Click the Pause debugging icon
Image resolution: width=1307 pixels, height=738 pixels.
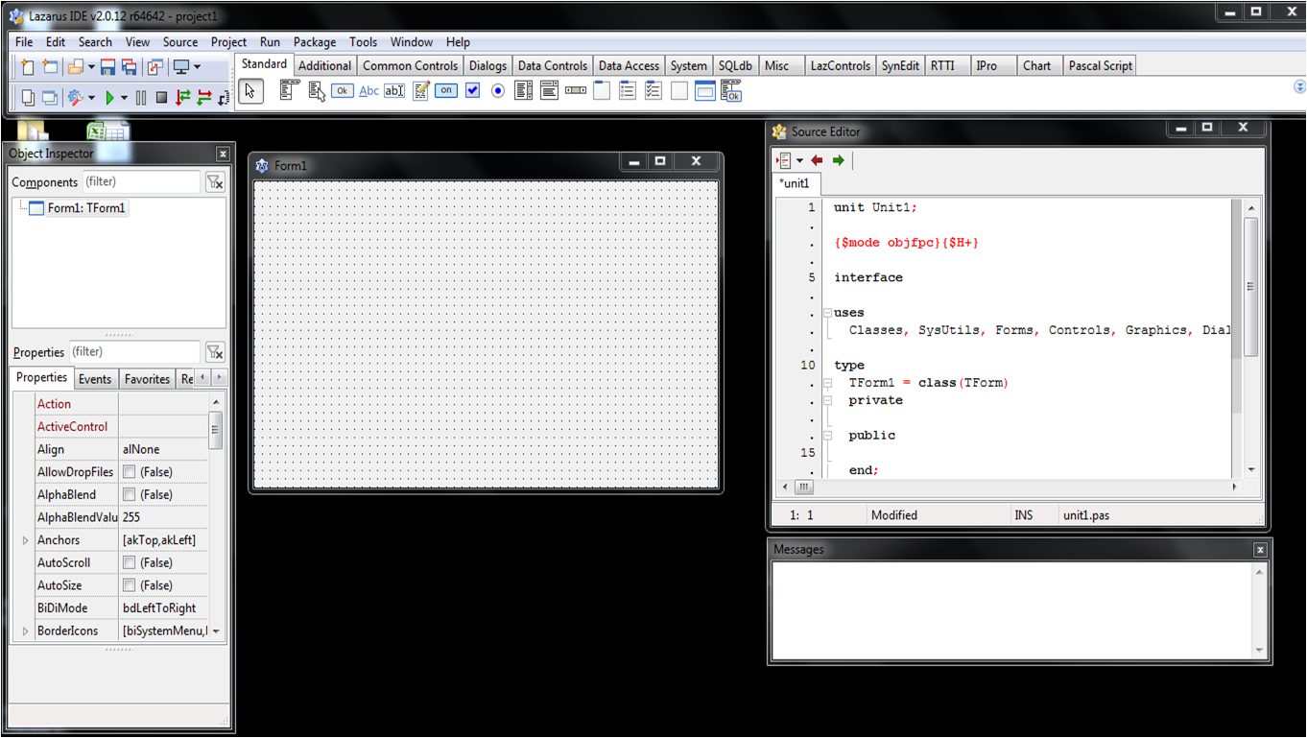(x=141, y=98)
